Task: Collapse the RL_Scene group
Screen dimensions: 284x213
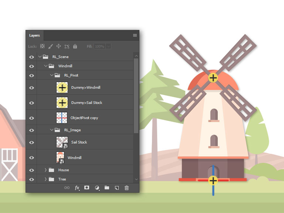Action: [x=40, y=57]
